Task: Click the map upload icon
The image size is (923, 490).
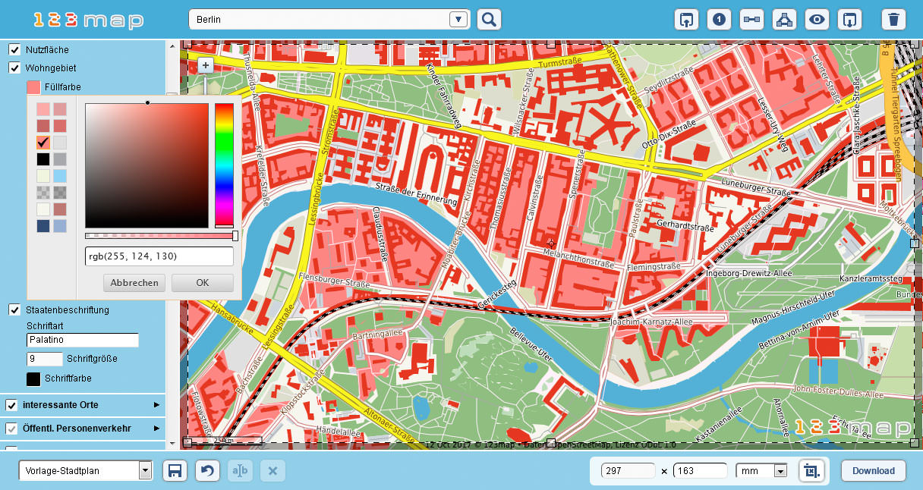Action: tap(686, 19)
